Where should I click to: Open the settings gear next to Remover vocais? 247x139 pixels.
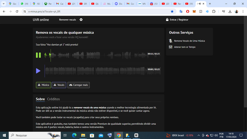(81, 20)
